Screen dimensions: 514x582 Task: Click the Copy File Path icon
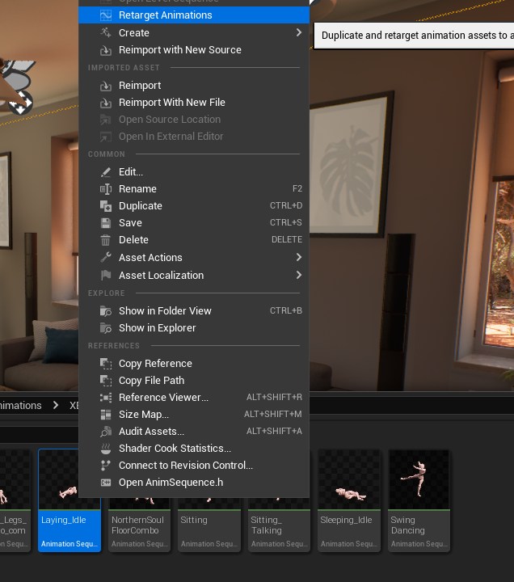coord(106,381)
